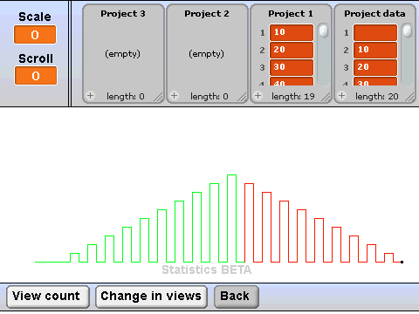Click the empty first item in Project data
This screenshot has width=419, height=314.
(x=375, y=32)
